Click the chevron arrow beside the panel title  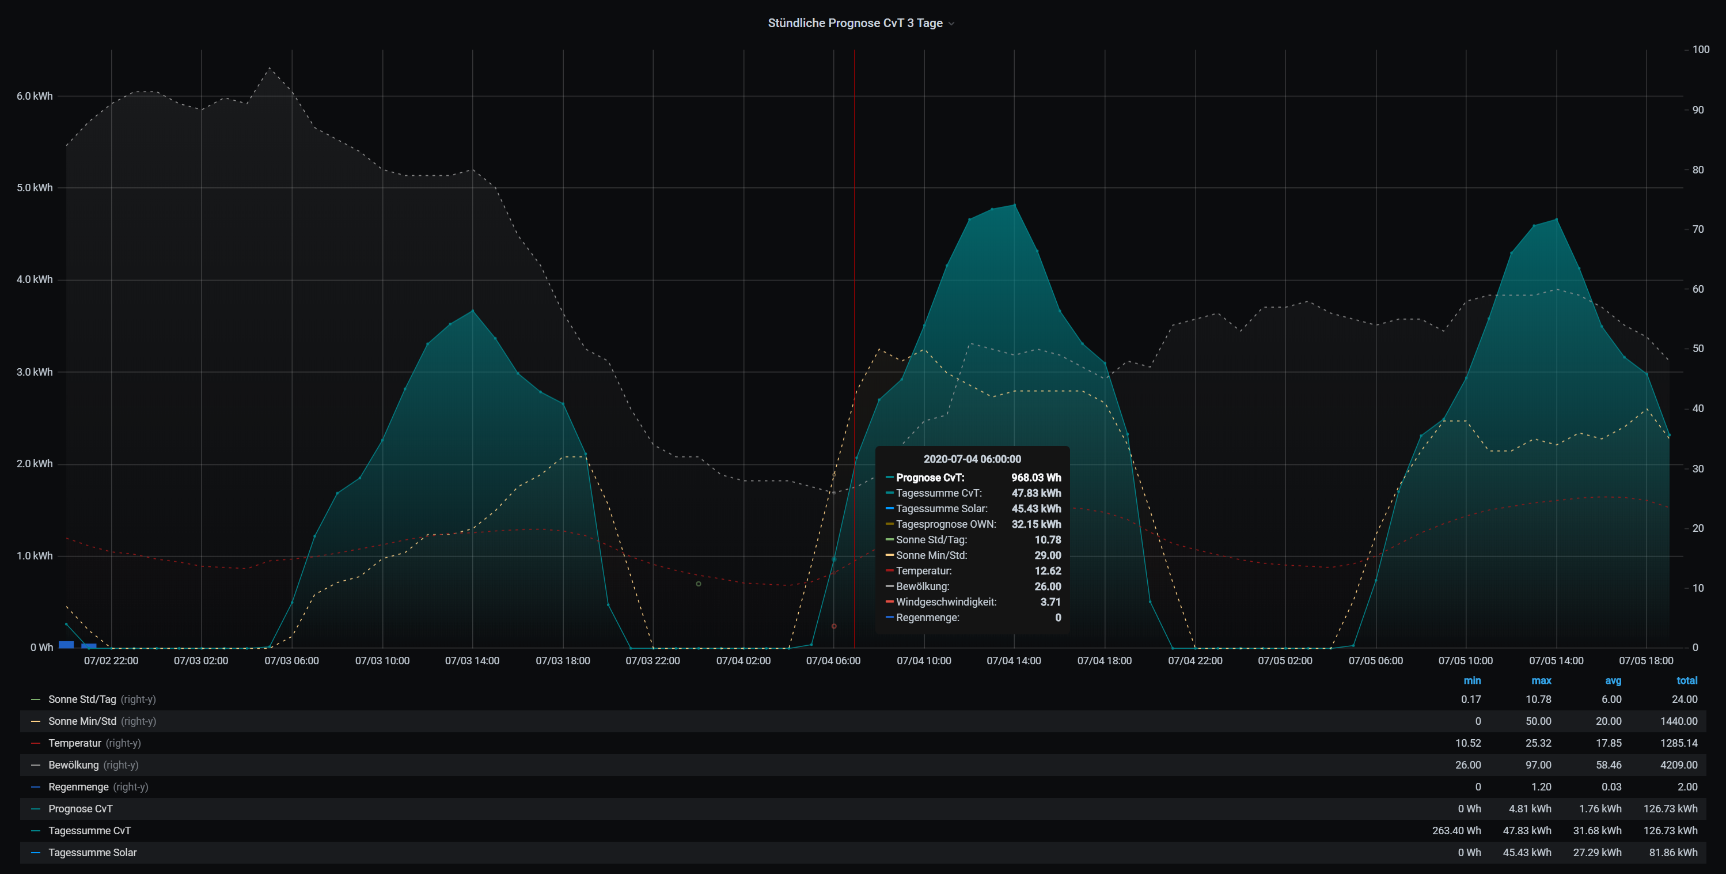(951, 24)
